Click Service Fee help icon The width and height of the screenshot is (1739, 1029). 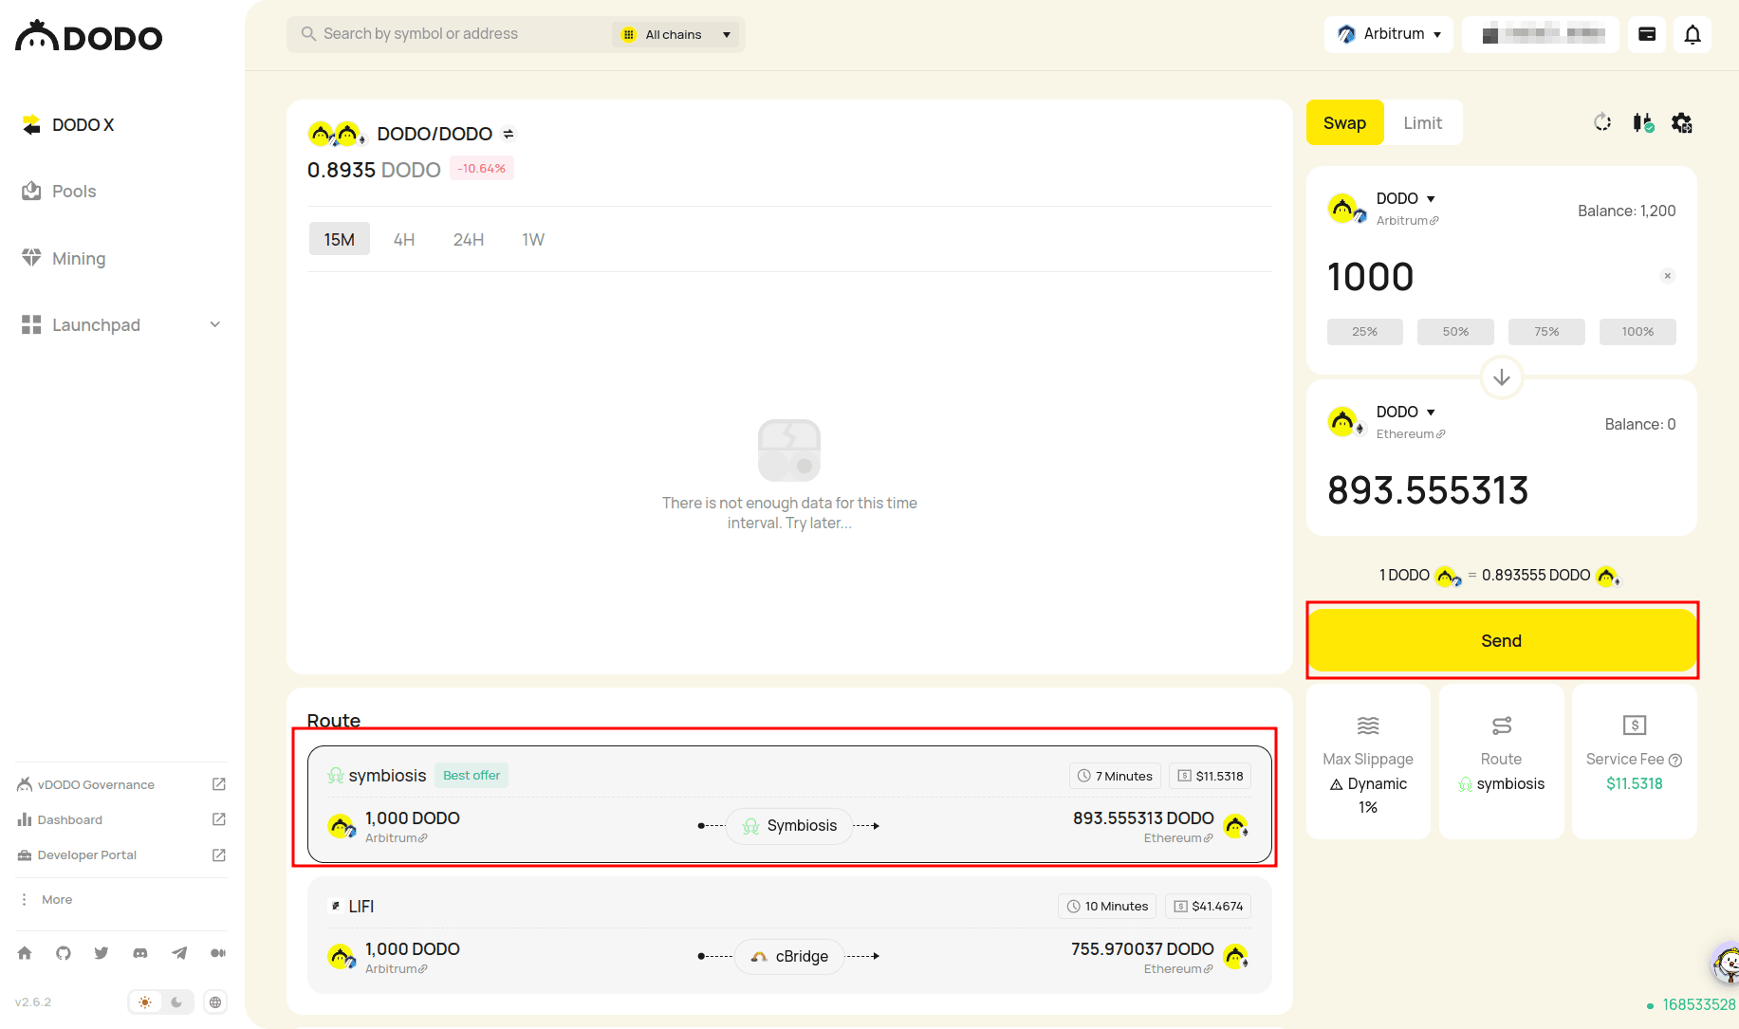pos(1675,760)
